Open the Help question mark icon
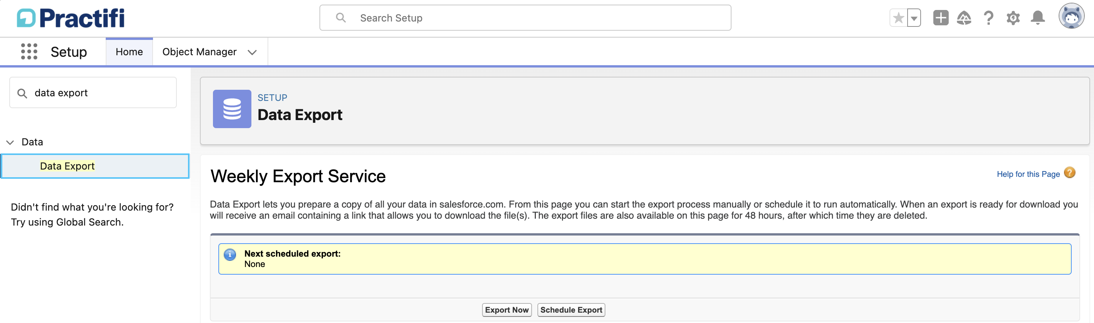Viewport: 1094px width, 323px height. (x=988, y=18)
